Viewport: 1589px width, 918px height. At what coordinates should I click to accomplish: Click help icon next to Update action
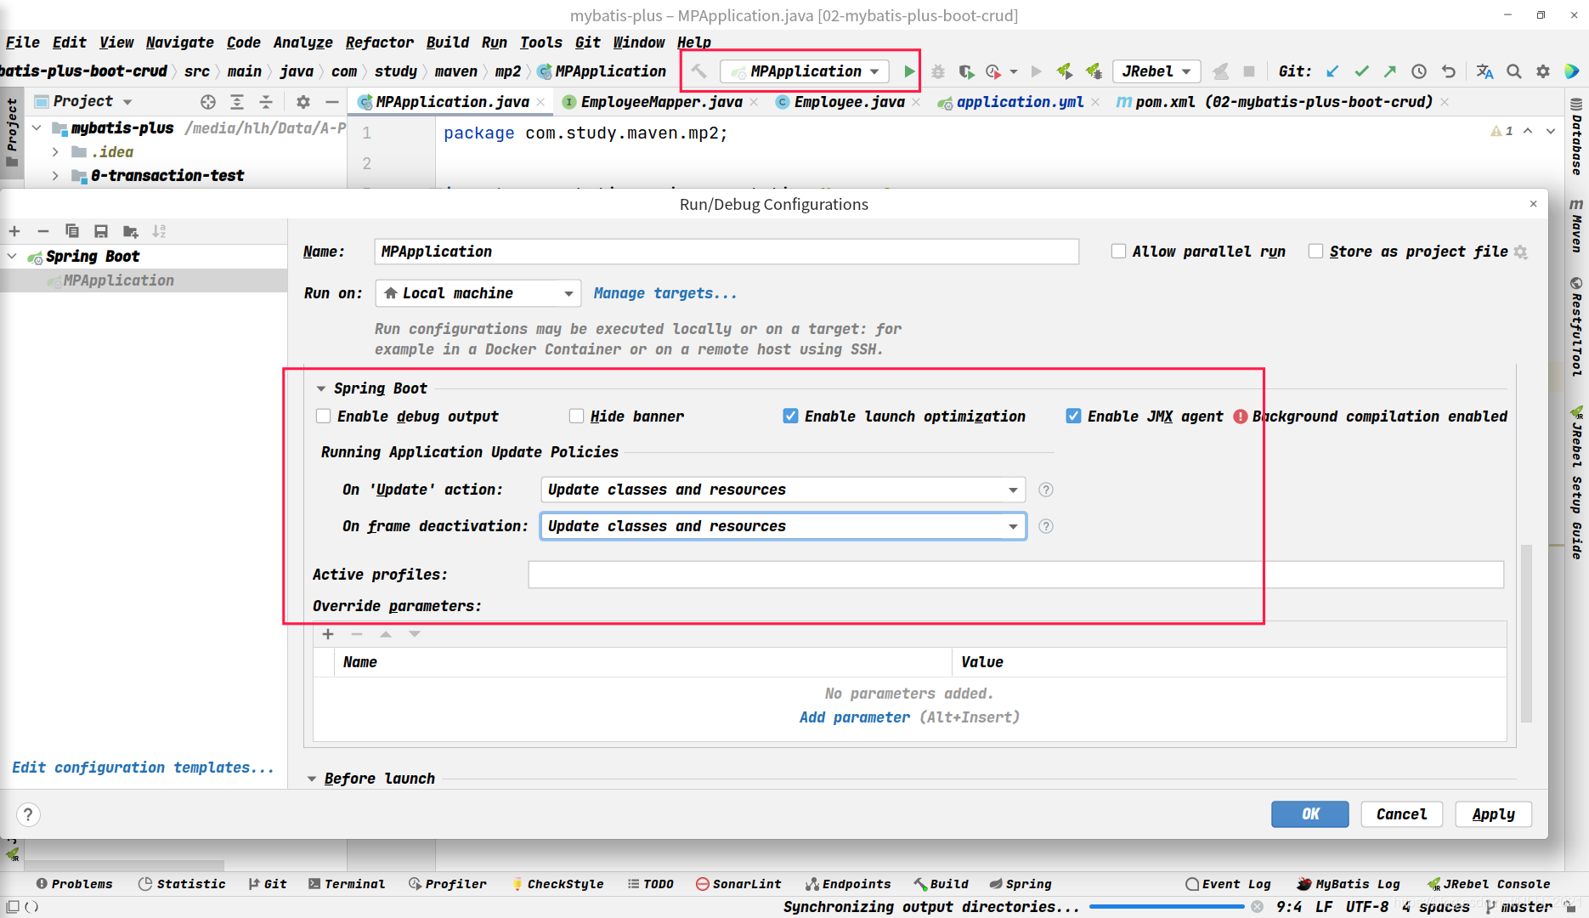(x=1046, y=490)
